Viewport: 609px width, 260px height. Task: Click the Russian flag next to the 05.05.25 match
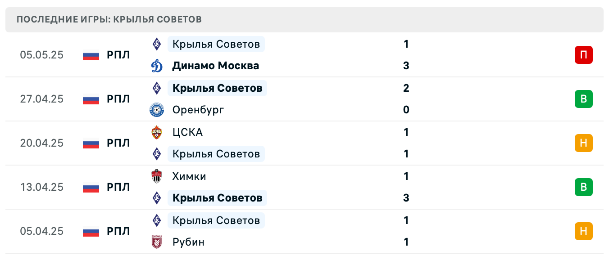click(x=91, y=55)
